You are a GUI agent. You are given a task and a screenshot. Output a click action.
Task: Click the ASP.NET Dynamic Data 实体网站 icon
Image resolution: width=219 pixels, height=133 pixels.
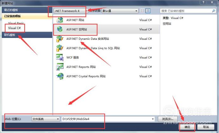point(60,39)
